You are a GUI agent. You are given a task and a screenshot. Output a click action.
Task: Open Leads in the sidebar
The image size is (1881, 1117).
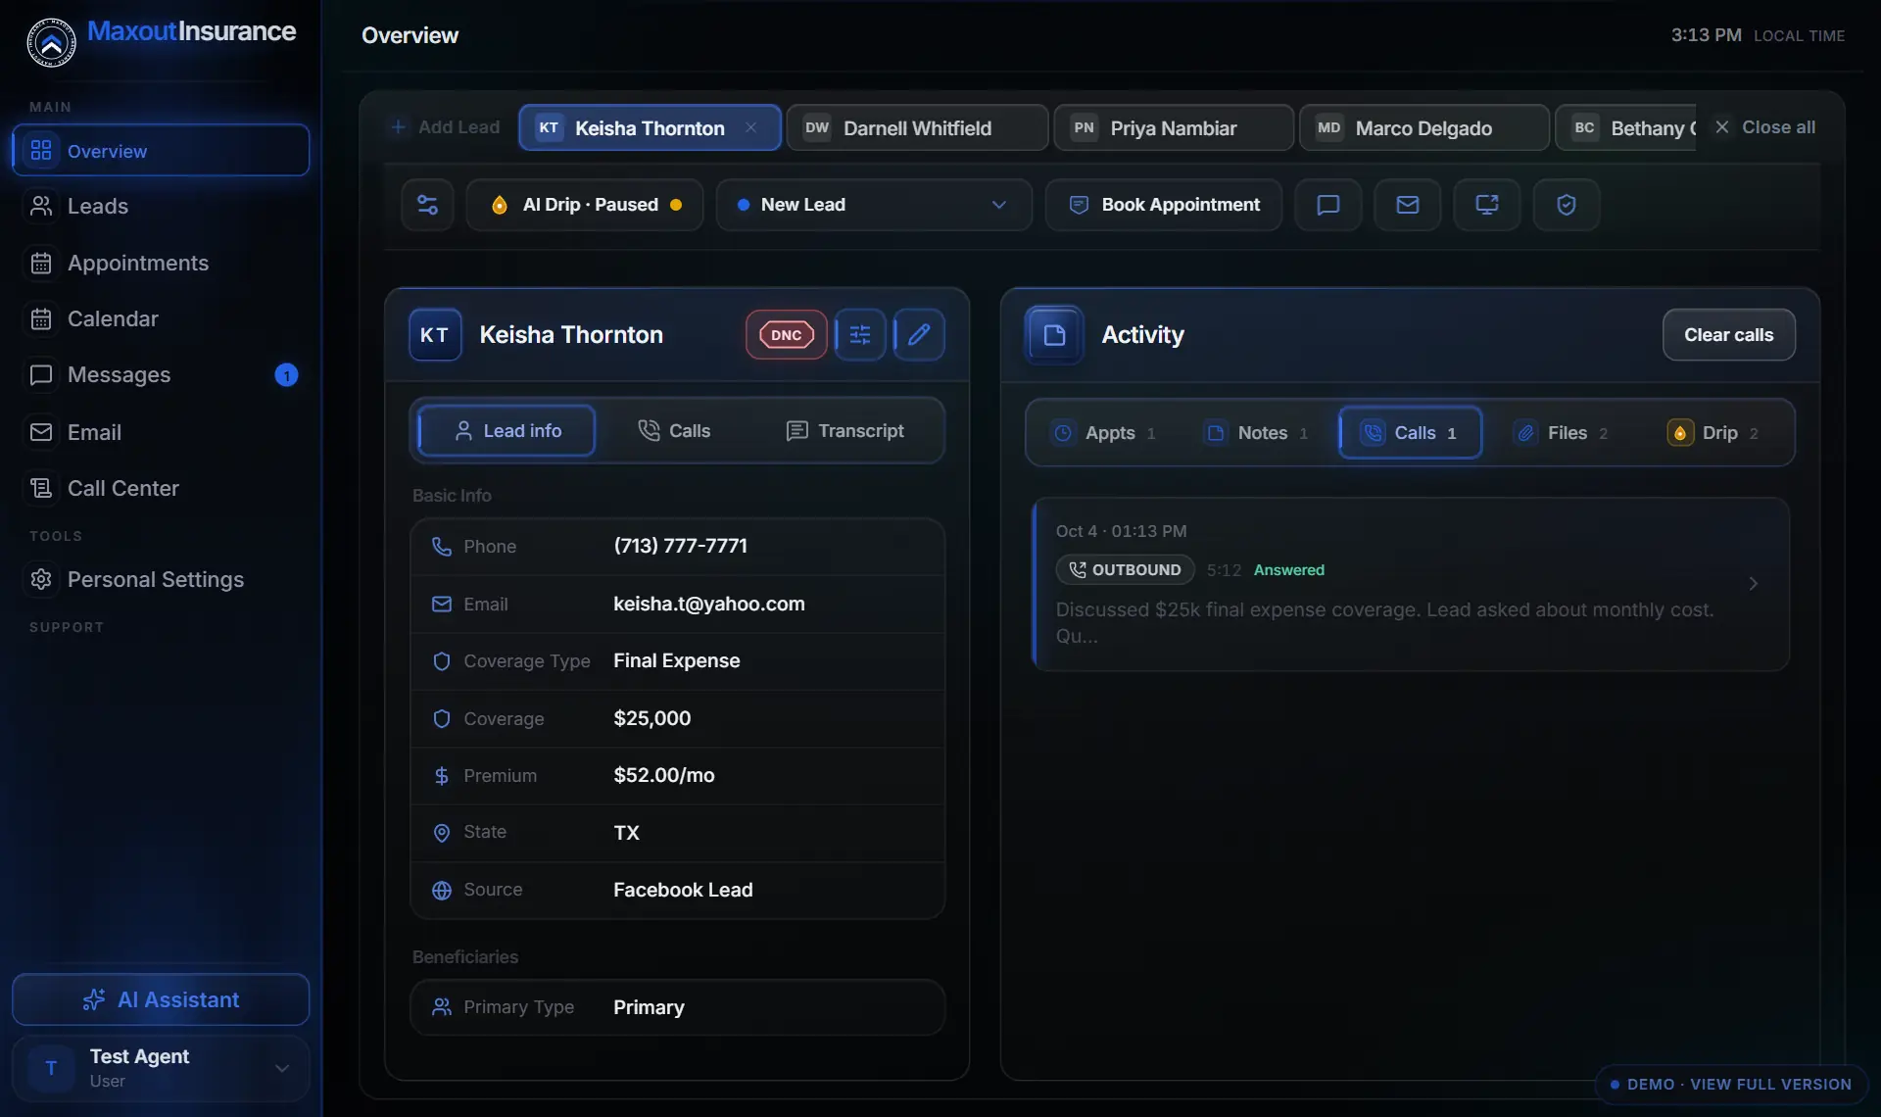161,207
